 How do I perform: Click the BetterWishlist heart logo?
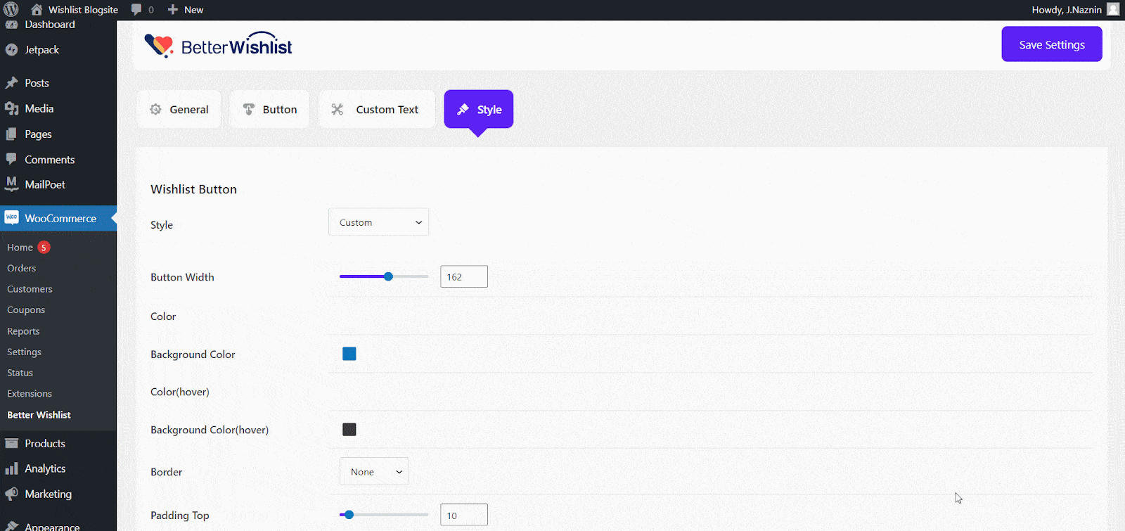click(159, 46)
